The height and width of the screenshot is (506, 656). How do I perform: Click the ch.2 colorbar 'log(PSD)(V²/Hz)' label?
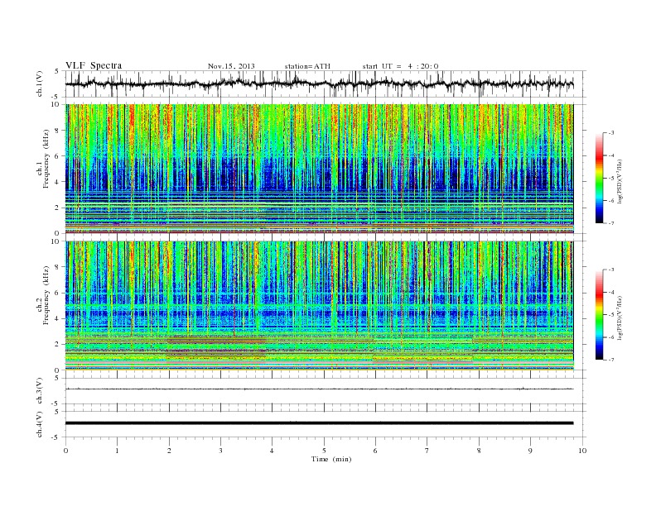click(620, 317)
